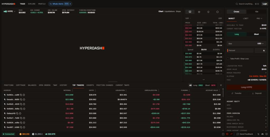Open the docs book icon in footer
This screenshot has width=270, height=137.
pyautogui.click(x=267, y=134)
